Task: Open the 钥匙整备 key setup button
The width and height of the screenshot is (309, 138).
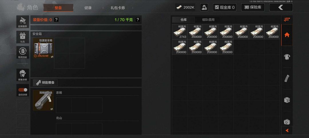Action: (45, 83)
